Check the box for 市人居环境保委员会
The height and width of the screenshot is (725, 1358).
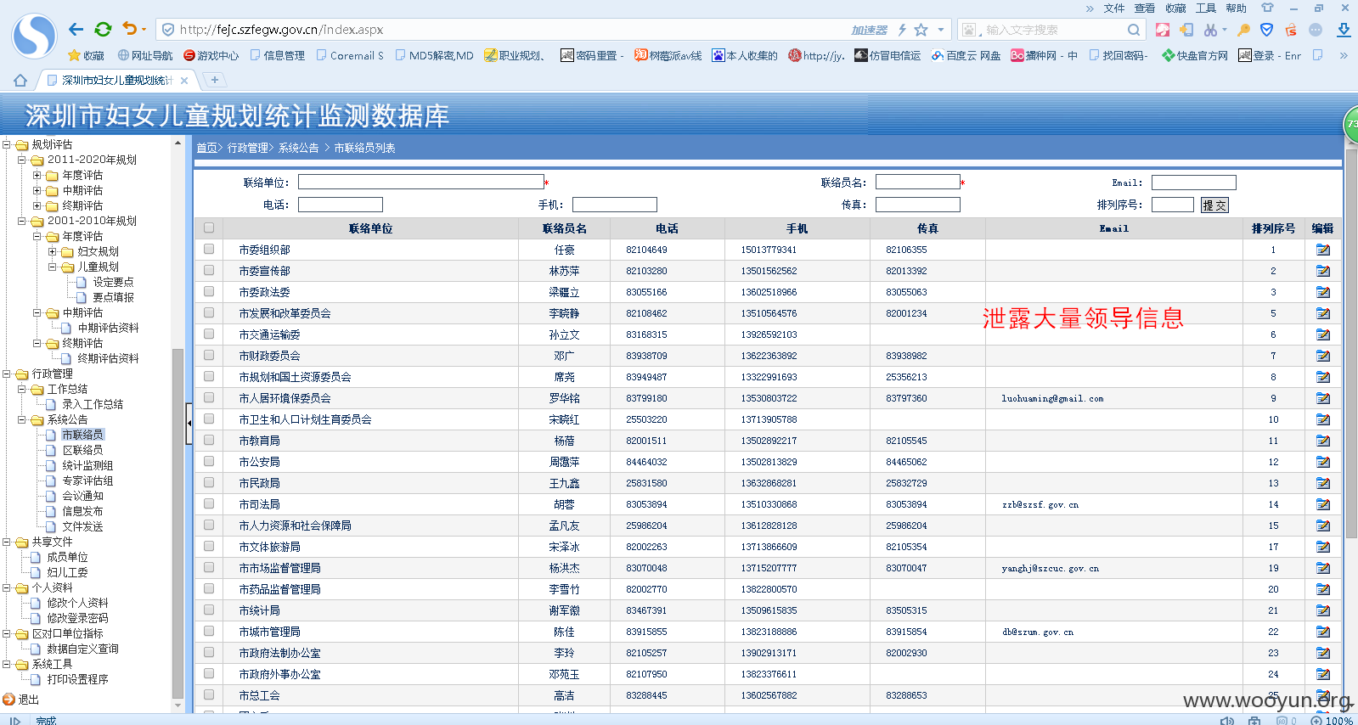point(209,397)
